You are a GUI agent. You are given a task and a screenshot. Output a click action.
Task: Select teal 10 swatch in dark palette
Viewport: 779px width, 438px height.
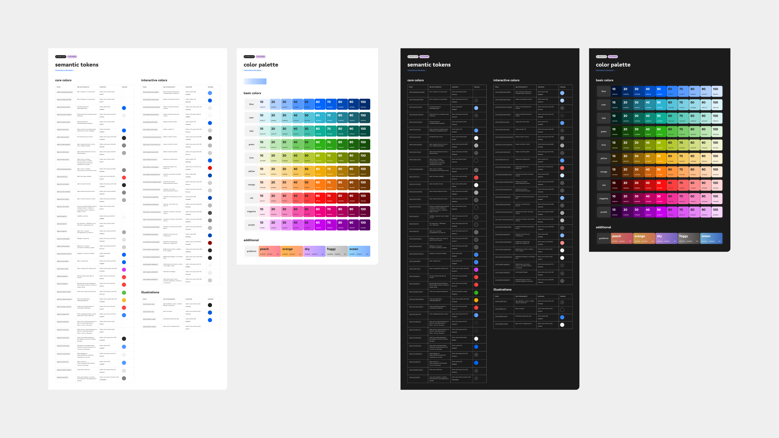[x=616, y=118]
